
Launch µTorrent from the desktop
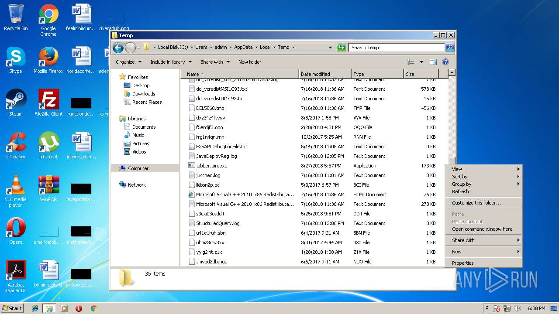click(48, 146)
